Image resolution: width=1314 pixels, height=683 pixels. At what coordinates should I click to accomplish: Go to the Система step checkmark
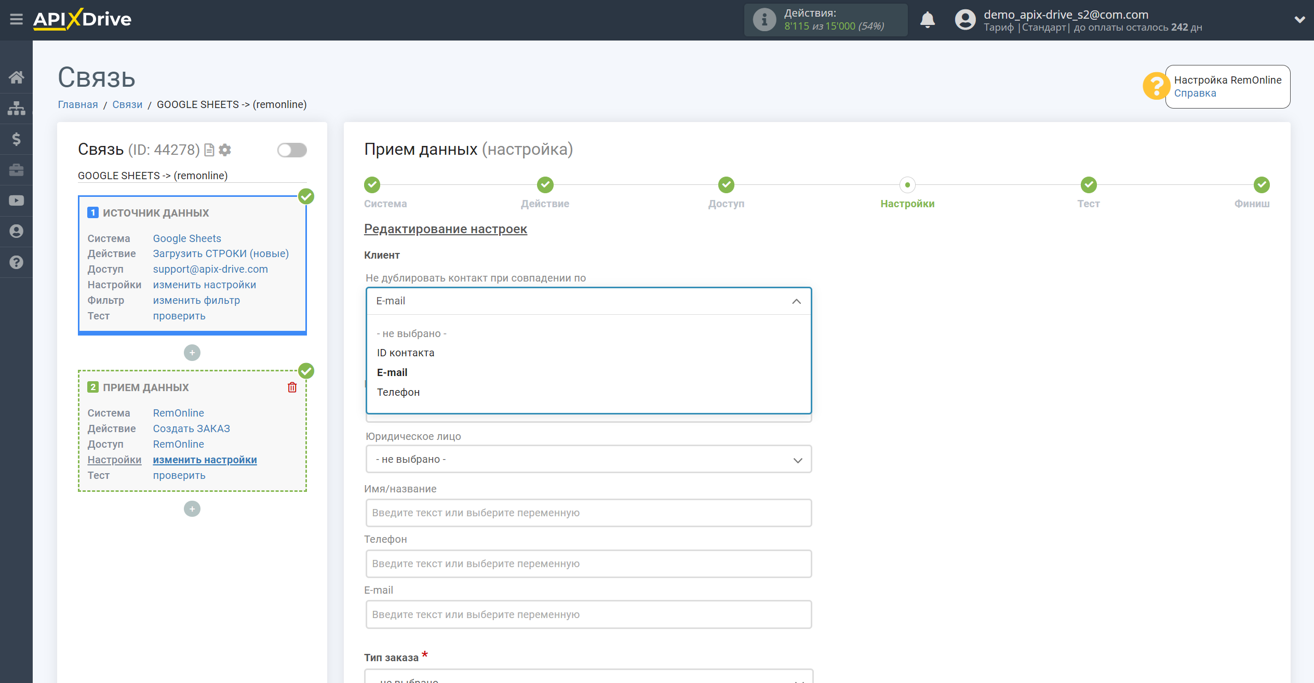[x=372, y=184]
